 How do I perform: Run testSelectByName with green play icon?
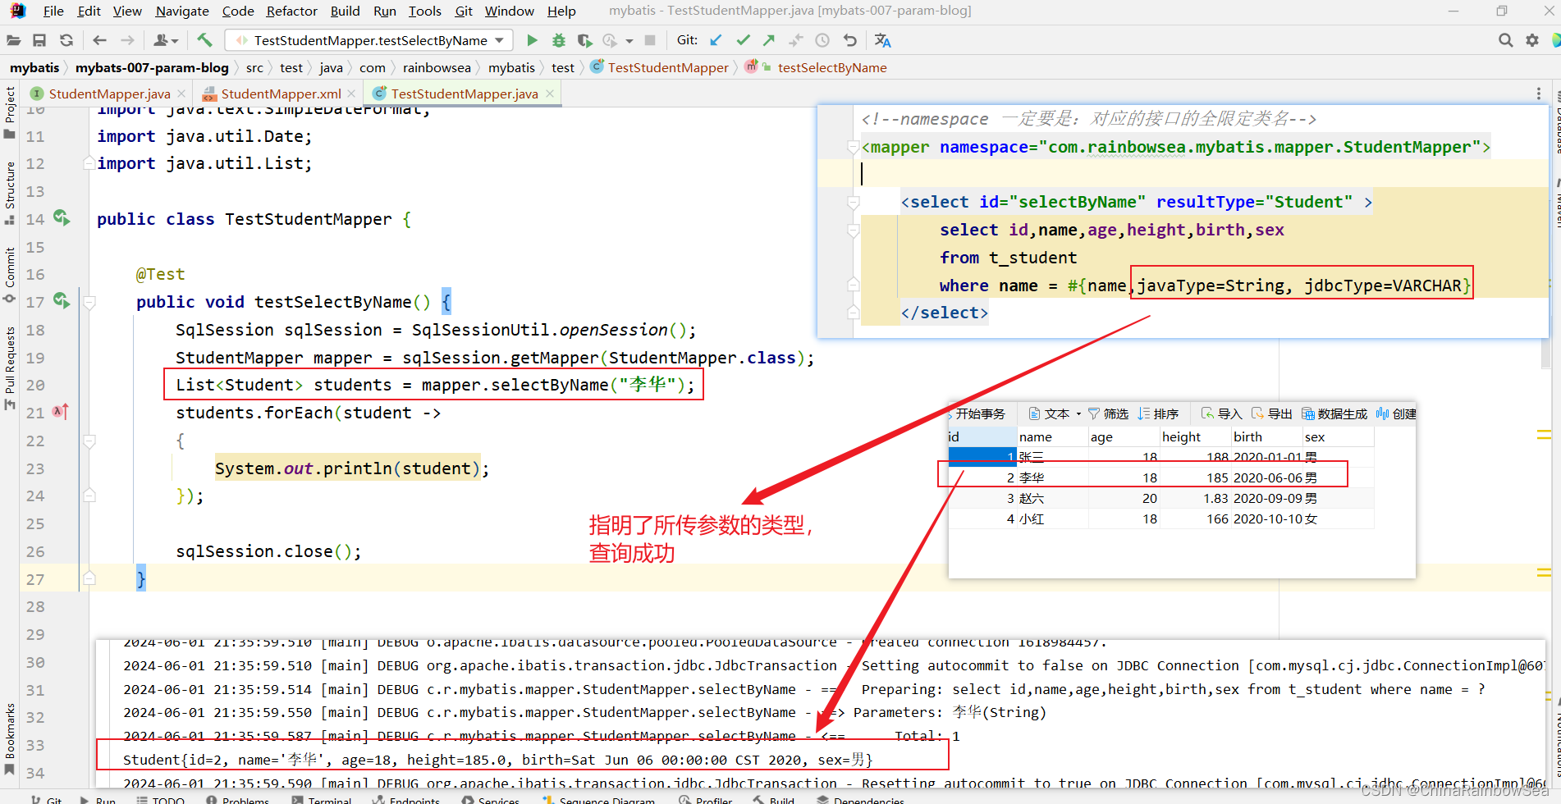[532, 40]
